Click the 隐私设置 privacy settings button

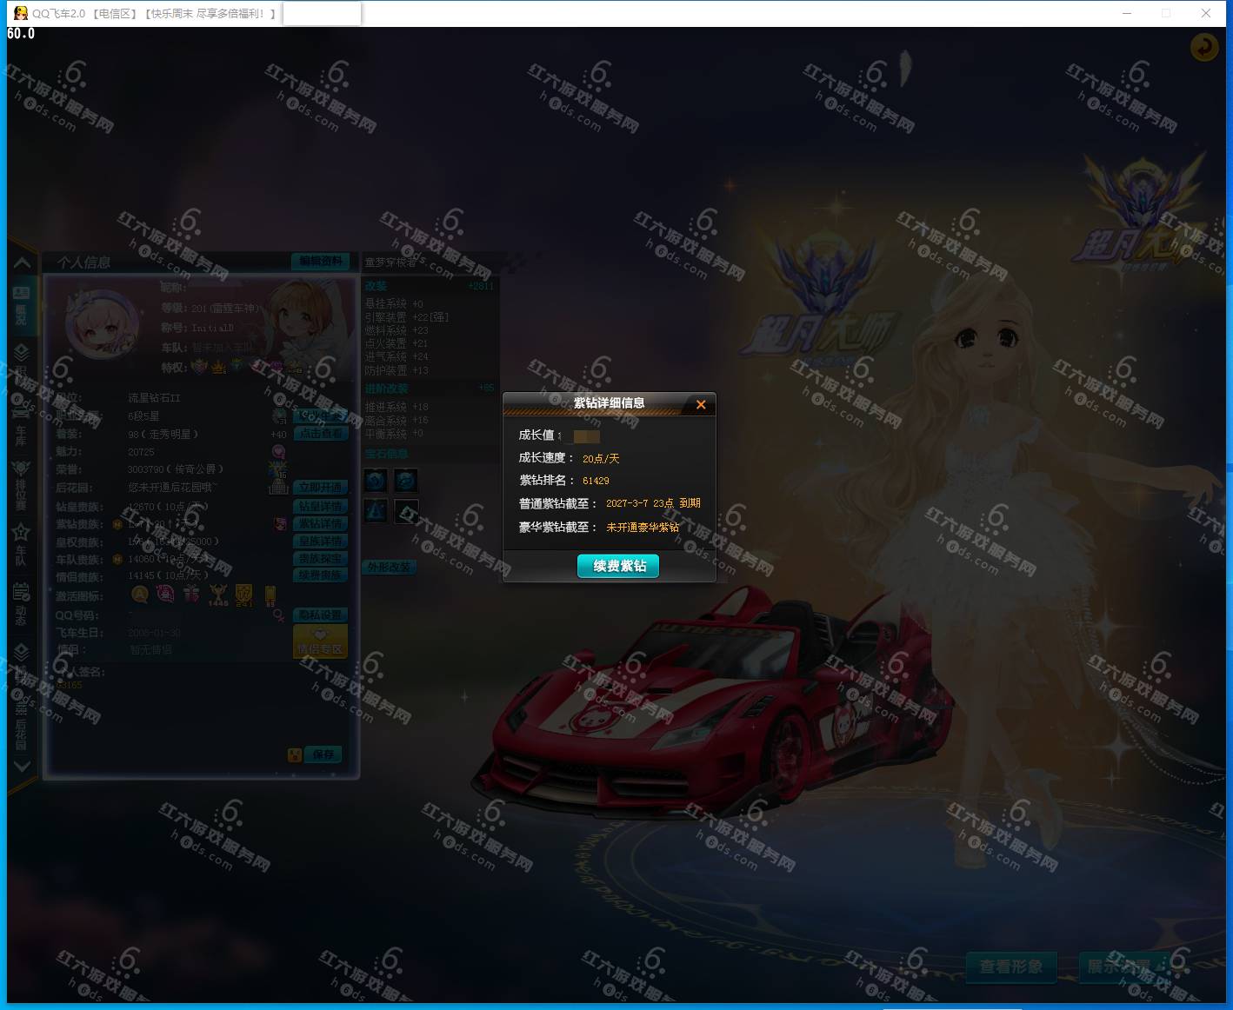(321, 615)
